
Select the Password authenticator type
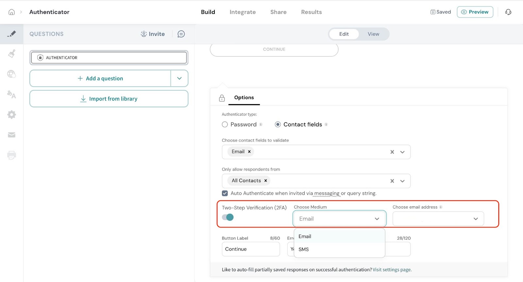pyautogui.click(x=225, y=124)
